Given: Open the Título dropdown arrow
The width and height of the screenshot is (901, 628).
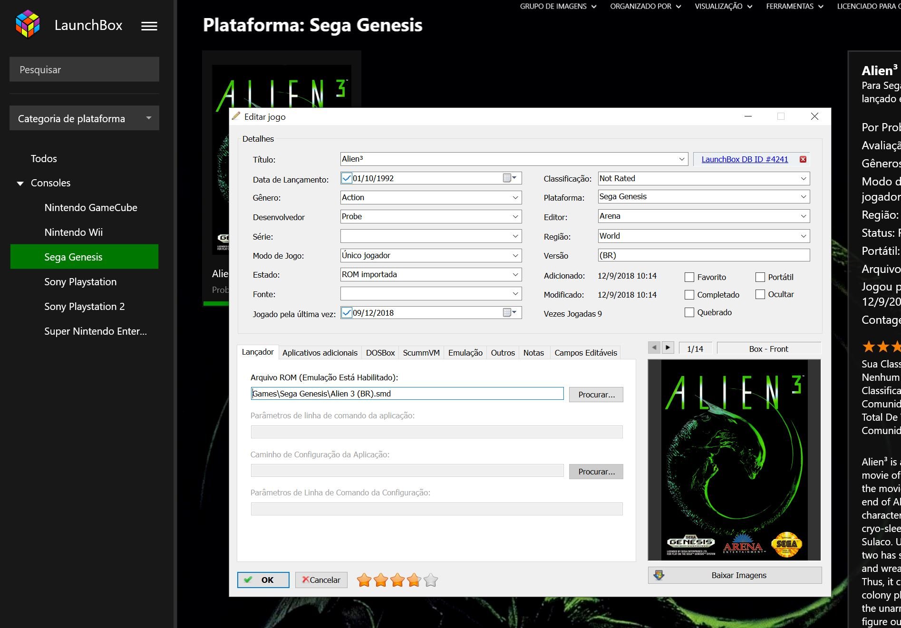Looking at the screenshot, I should coord(682,159).
